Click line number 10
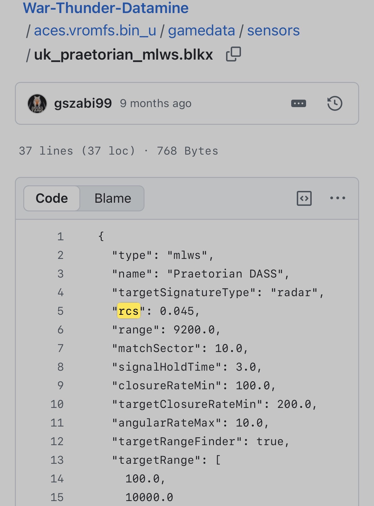Image resolution: width=374 pixels, height=506 pixels. point(57,404)
